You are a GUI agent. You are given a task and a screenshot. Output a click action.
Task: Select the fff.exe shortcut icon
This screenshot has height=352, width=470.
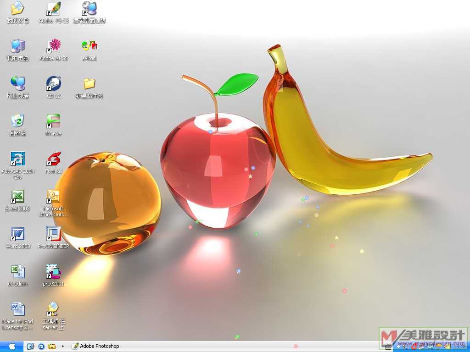[x=54, y=121]
